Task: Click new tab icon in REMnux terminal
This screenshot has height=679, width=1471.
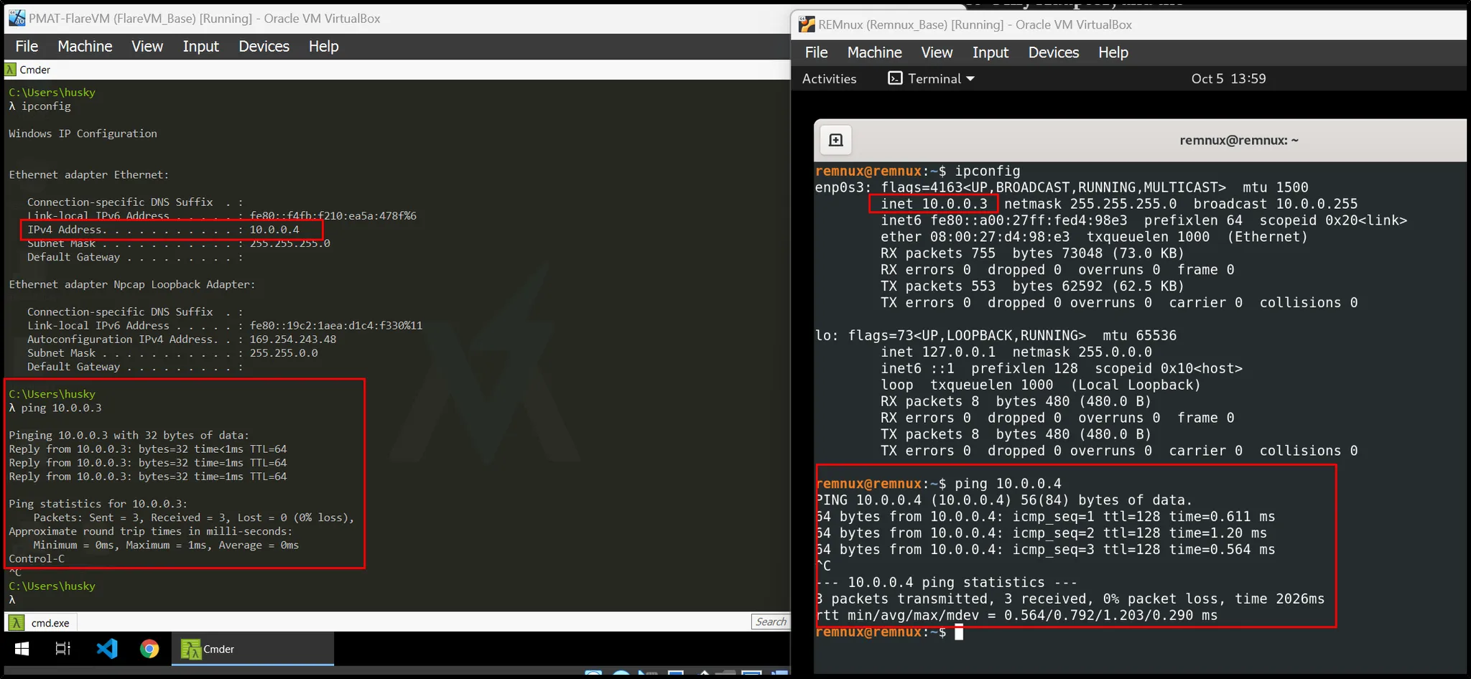Action: click(x=835, y=140)
